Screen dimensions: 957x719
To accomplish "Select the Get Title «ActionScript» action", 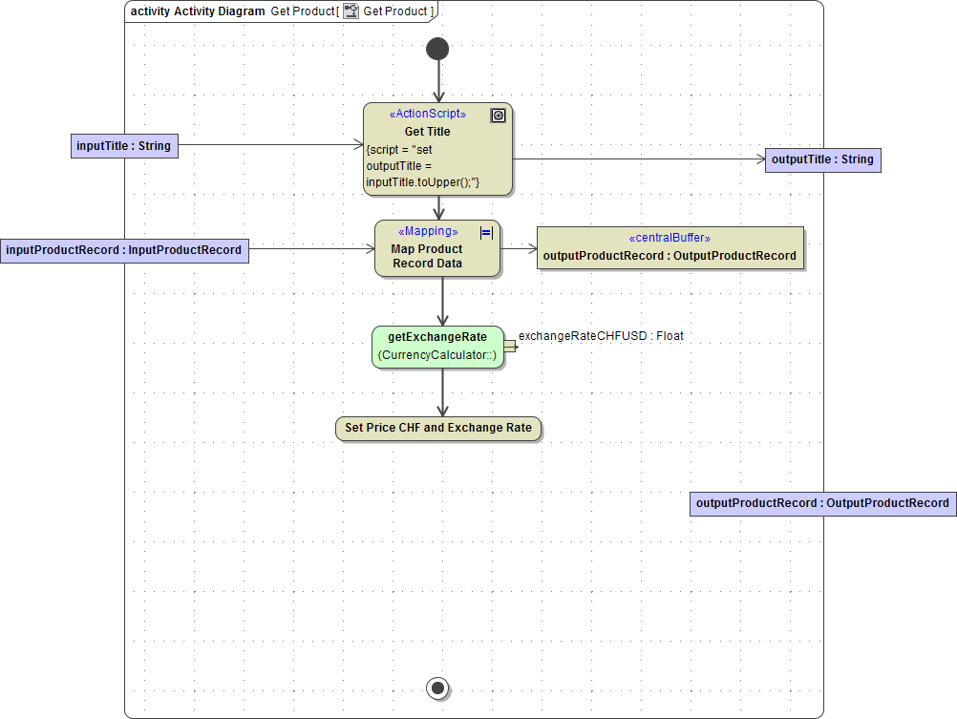I will click(427, 131).
